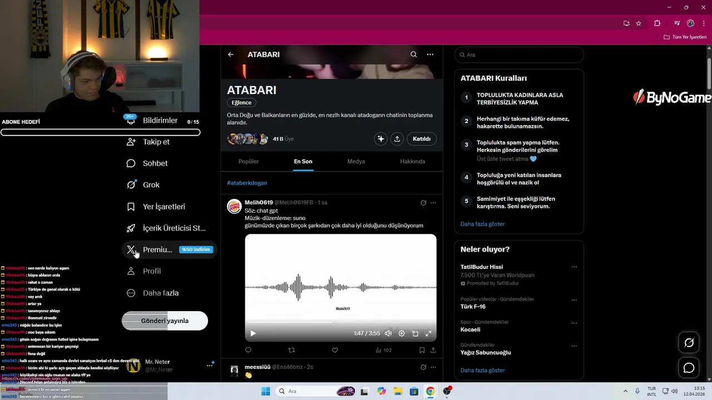Repost Melih0619's post
Image resolution: width=712 pixels, height=400 pixels.
291,350
